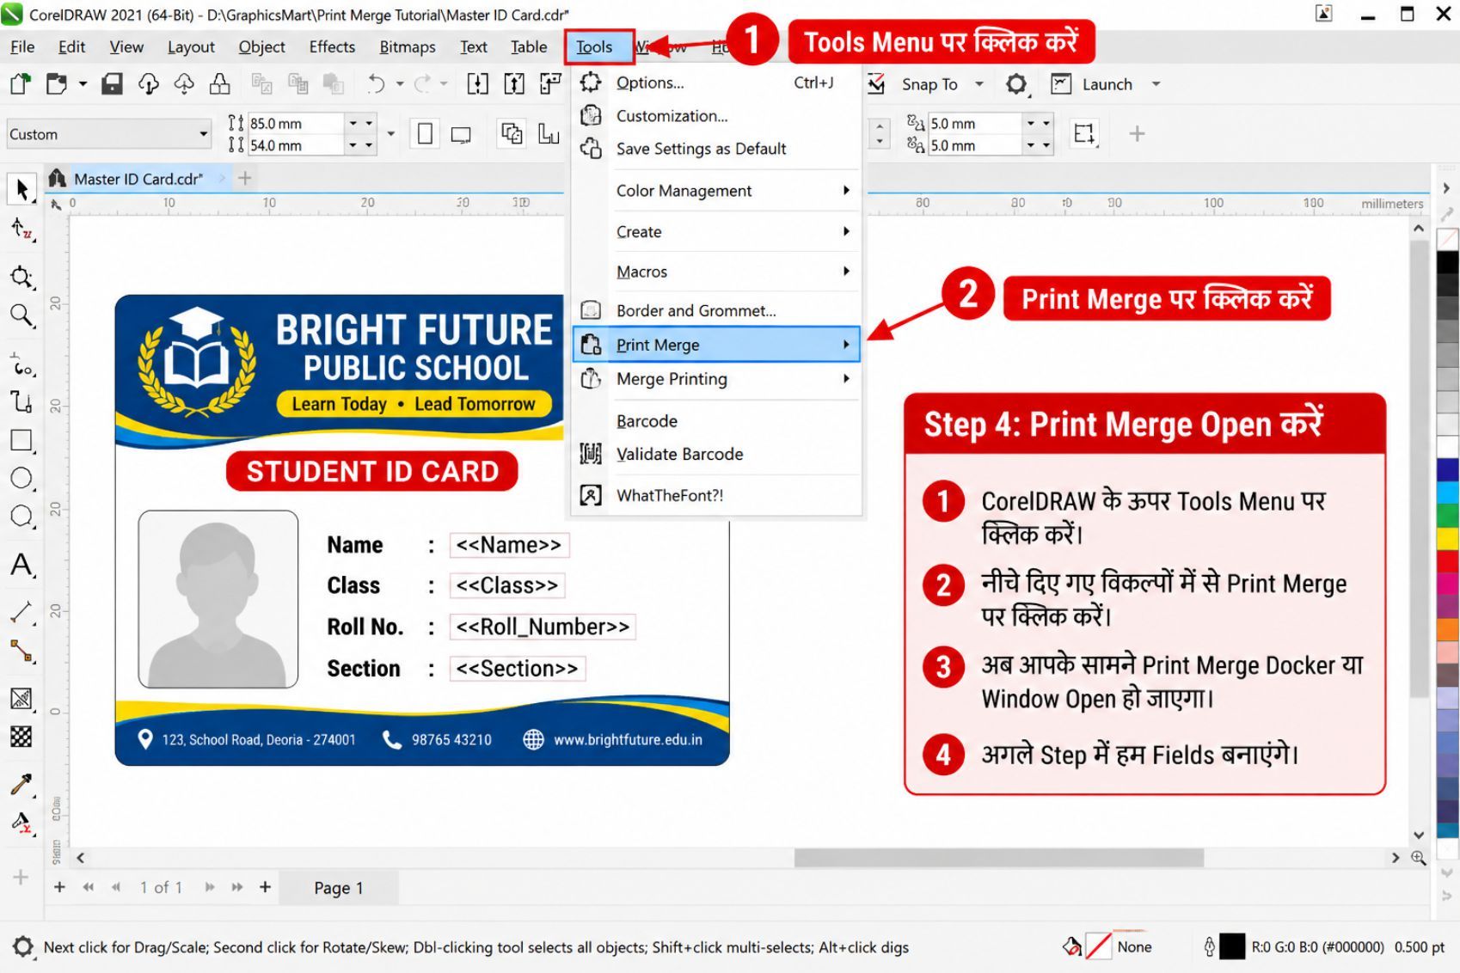The image size is (1460, 973).
Task: Expand the Launch dropdown arrow
Action: coord(1156,84)
